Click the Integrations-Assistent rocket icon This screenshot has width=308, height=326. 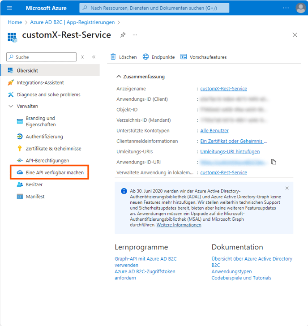click(x=11, y=82)
